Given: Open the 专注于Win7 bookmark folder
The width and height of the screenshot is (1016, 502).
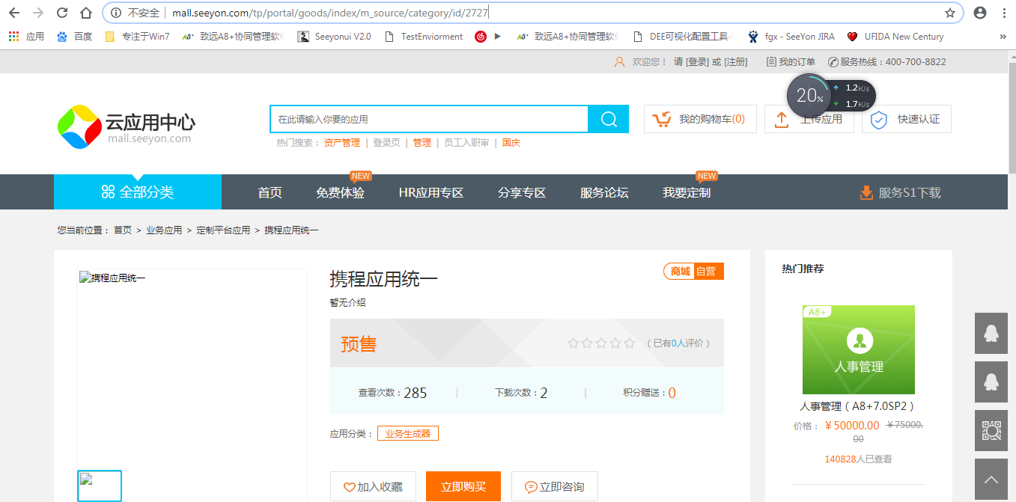Looking at the screenshot, I should (x=137, y=36).
